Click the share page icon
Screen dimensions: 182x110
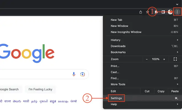pyautogui.click(x=141, y=12)
